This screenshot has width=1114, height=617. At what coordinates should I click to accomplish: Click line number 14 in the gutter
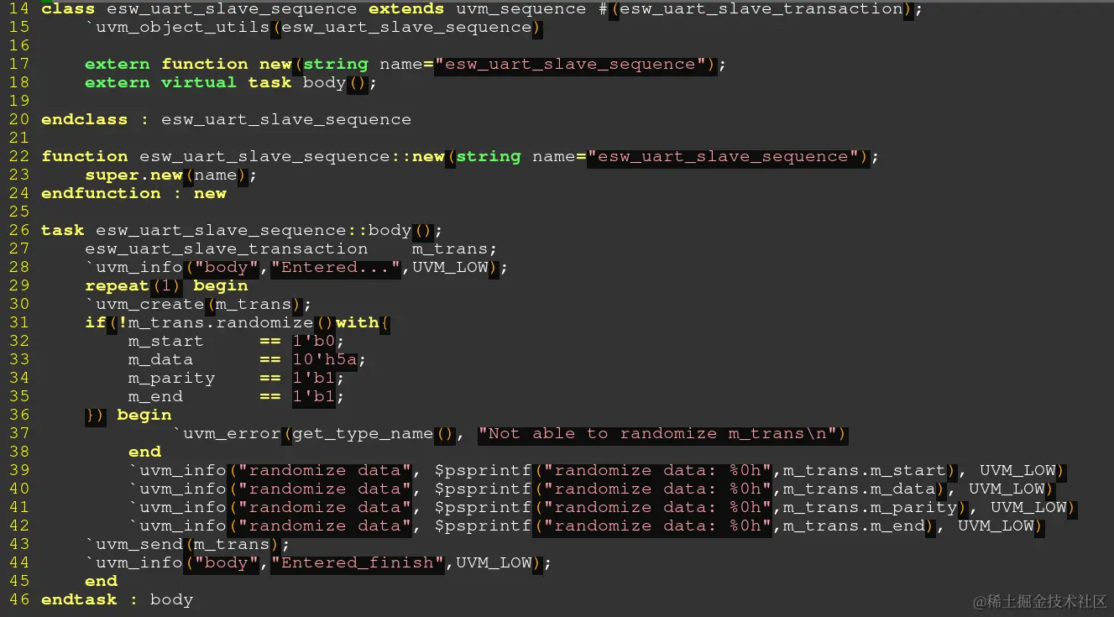[19, 8]
